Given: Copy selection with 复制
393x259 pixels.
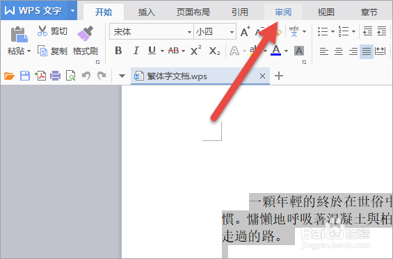Looking at the screenshot, I should [52, 51].
